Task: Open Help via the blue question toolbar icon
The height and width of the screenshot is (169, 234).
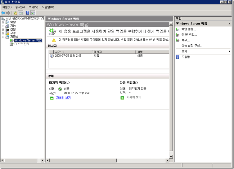Action: [x=28, y=13]
